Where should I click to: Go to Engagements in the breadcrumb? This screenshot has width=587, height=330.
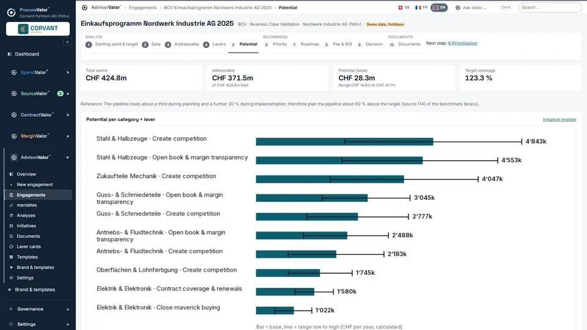coord(142,7)
